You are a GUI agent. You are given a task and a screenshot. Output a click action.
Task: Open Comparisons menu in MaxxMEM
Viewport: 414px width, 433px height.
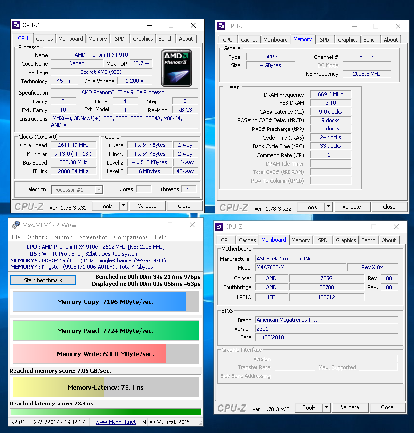tap(131, 237)
